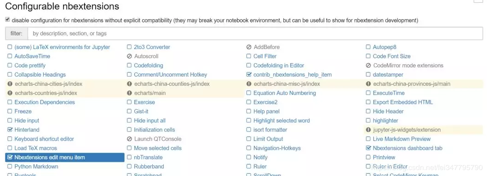The image size is (487, 176).
Task: Uncheck contrib_nbextensions_help_item checkbox
Action: (x=249, y=75)
